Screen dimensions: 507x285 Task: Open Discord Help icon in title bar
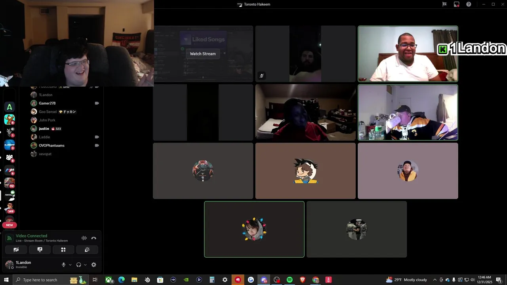point(469,4)
